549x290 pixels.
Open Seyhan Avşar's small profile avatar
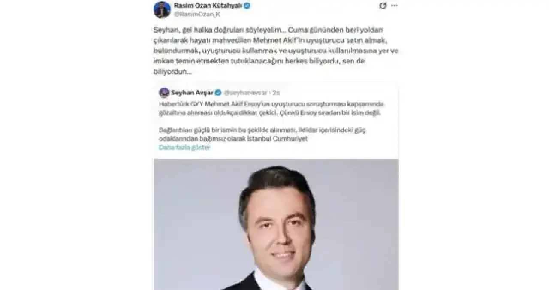[x=163, y=92]
